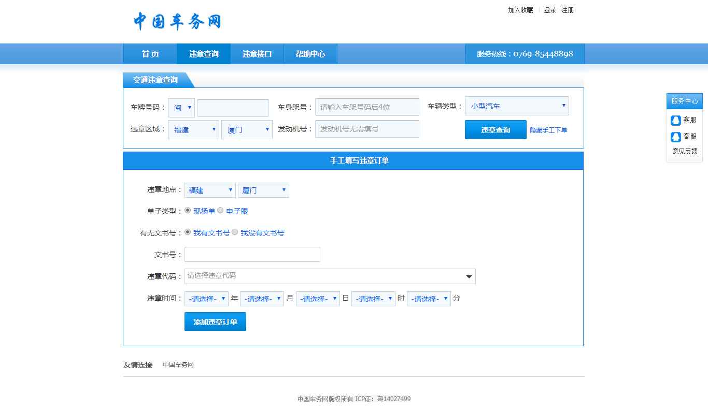Screen dimensions: 708x414
Task: Click the 文书号 input field
Action: coord(252,255)
